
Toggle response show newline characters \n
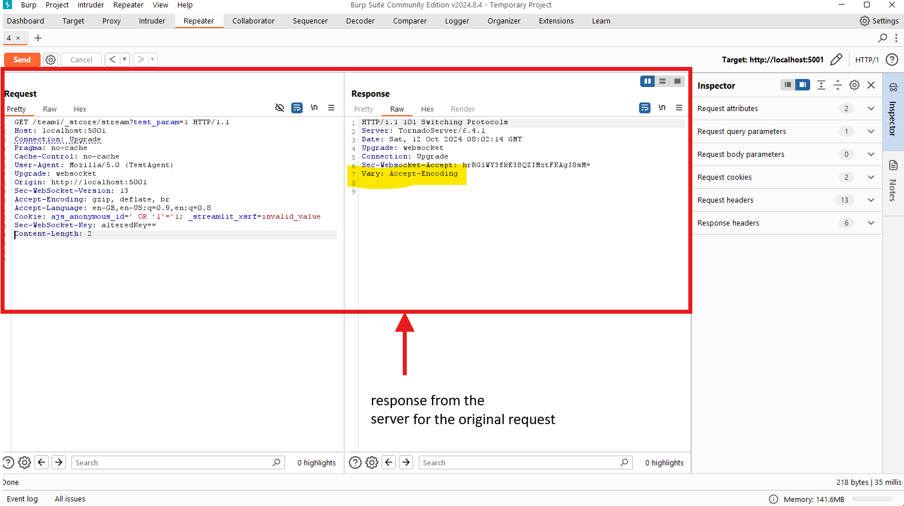coord(662,108)
